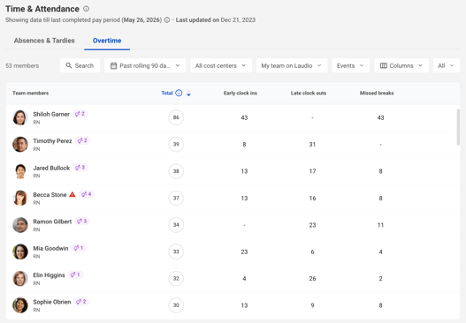Click Becca Stone's total circle 37
Image resolution: width=466 pixels, height=323 pixels.
pyautogui.click(x=176, y=198)
